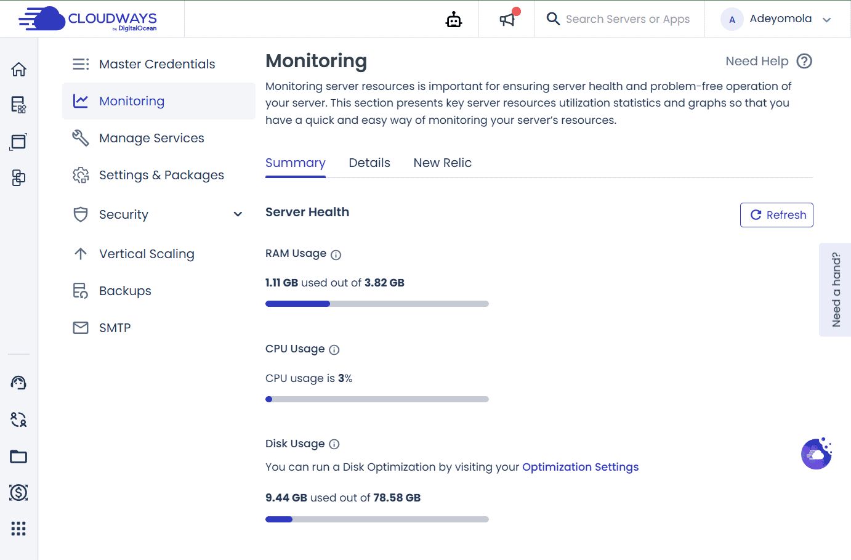
Task: Click the RAM Usage info icon
Action: [x=336, y=254]
